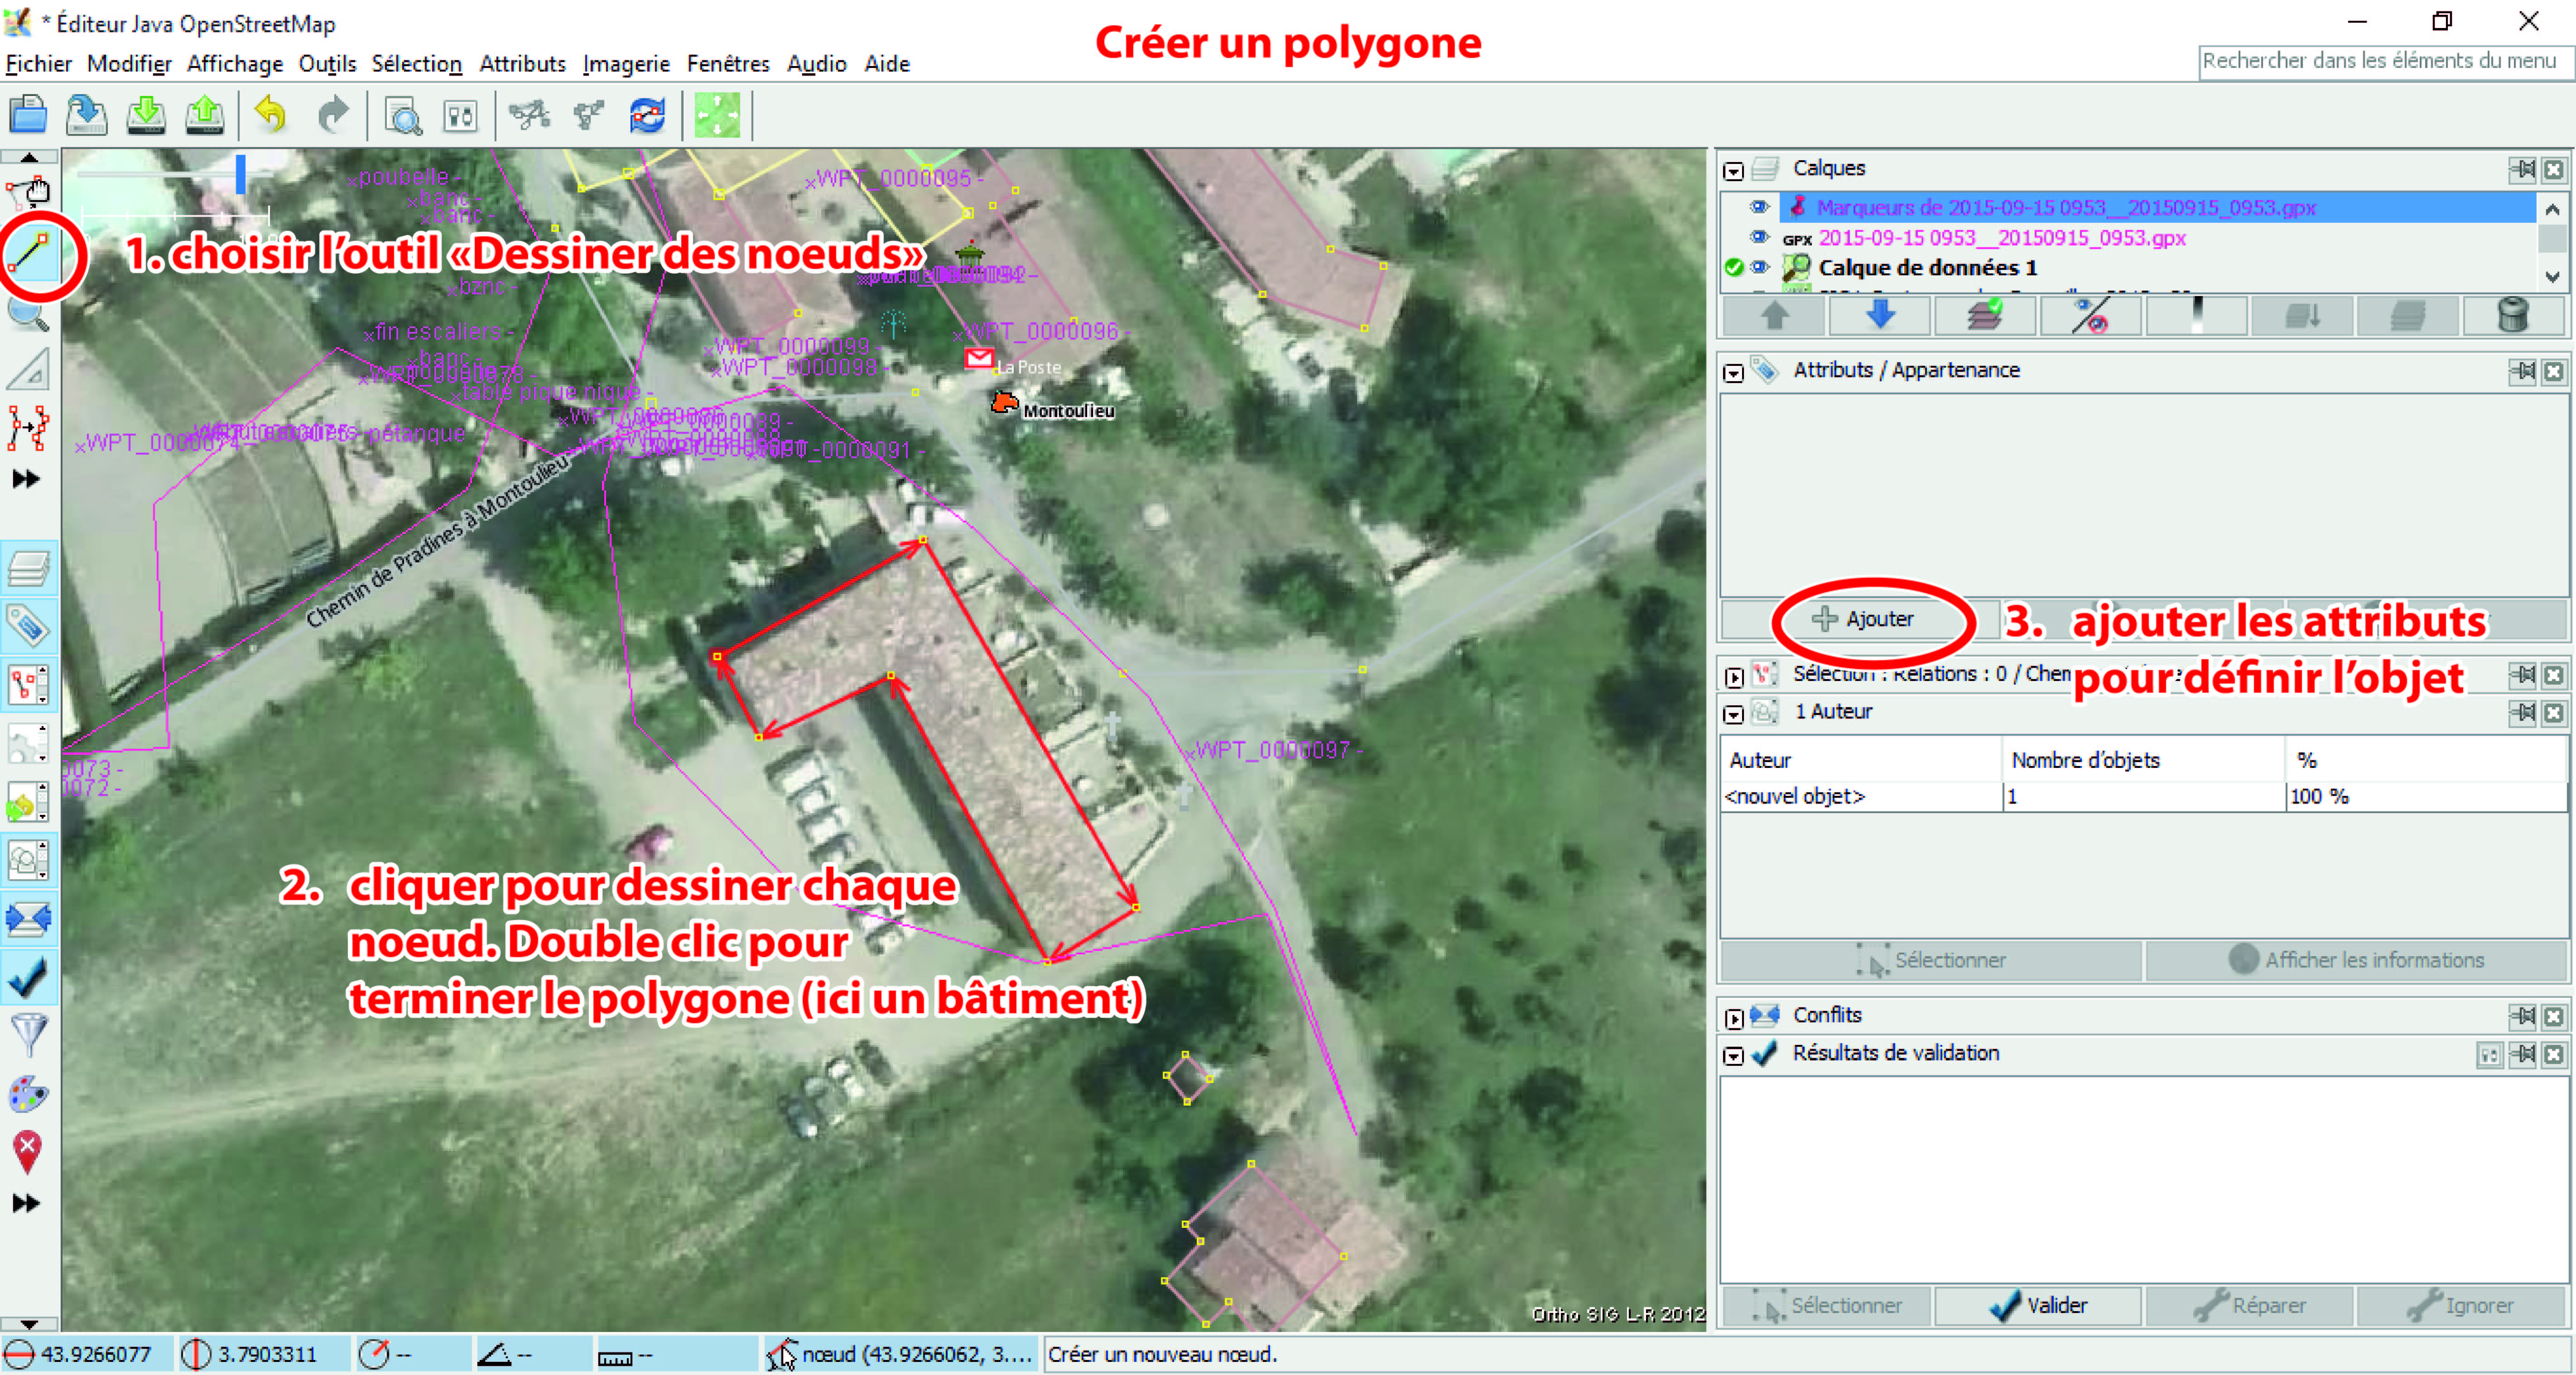Open the Imagerie menu
Image resolution: width=2576 pixels, height=1375 pixels.
(x=626, y=64)
